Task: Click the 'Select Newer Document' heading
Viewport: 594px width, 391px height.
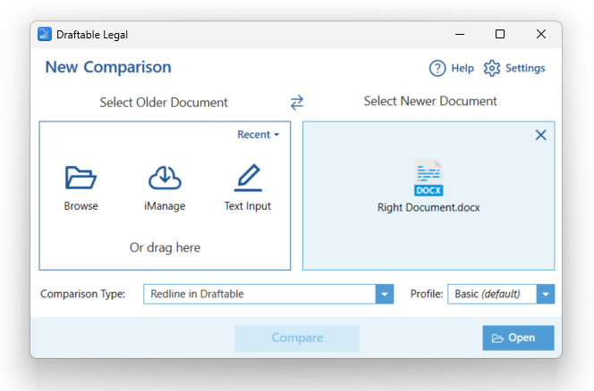Action: tap(430, 101)
